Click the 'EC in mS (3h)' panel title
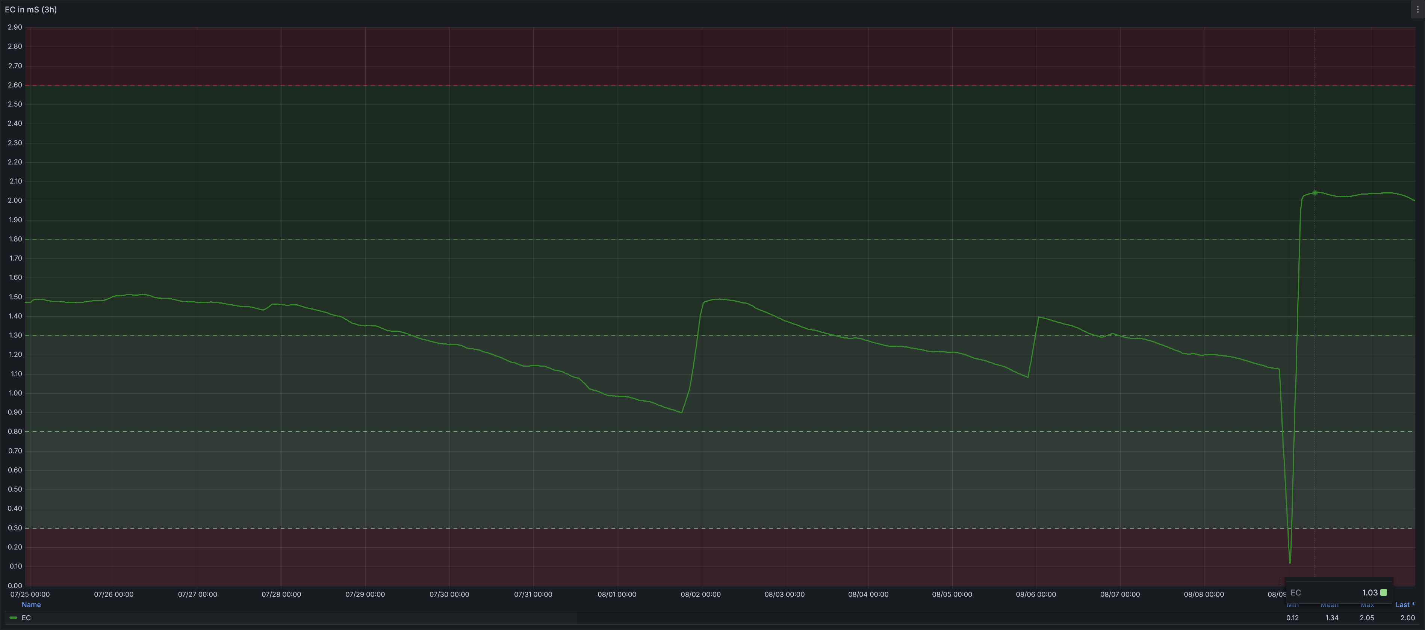The height and width of the screenshot is (630, 1425). 31,9
